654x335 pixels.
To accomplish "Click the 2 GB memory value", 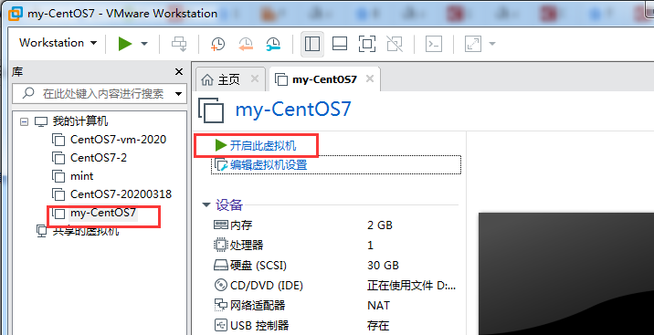I will 380,225.
